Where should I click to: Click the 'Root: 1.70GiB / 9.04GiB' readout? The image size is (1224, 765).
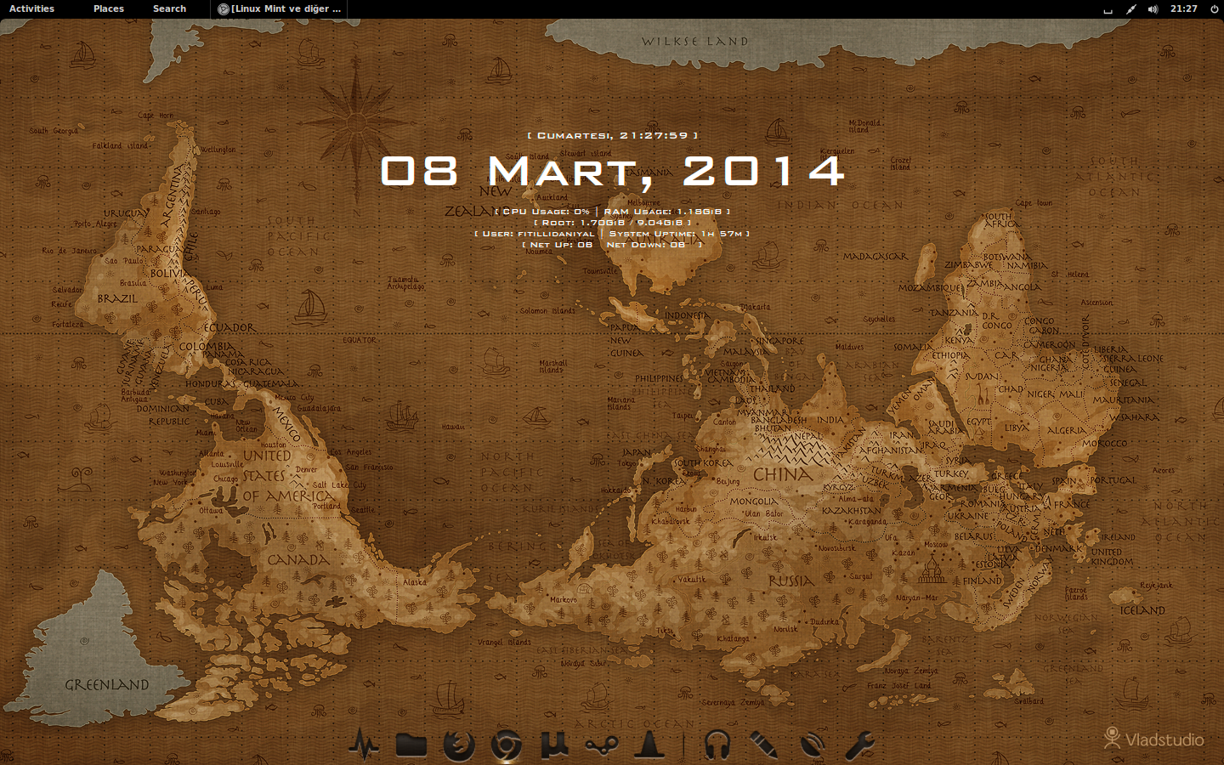coord(612,223)
